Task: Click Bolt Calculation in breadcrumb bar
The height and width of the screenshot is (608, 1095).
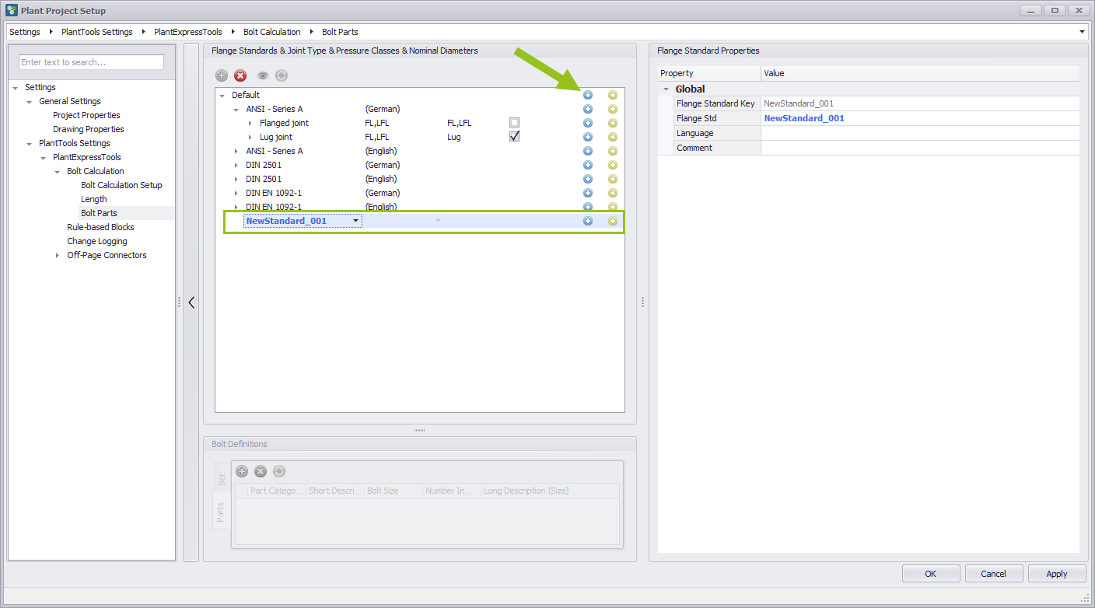Action: (x=272, y=32)
